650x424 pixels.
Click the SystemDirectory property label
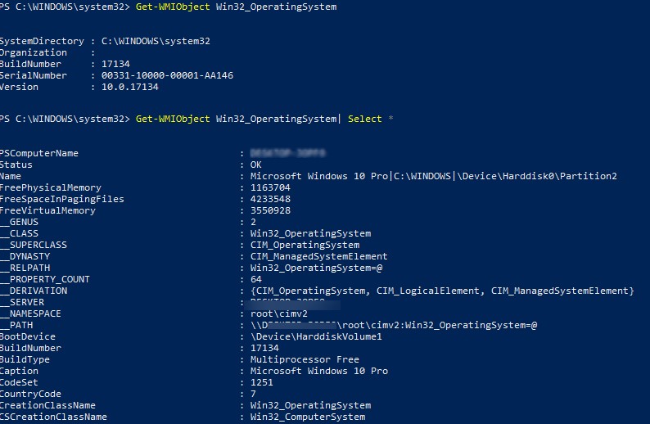[42, 41]
